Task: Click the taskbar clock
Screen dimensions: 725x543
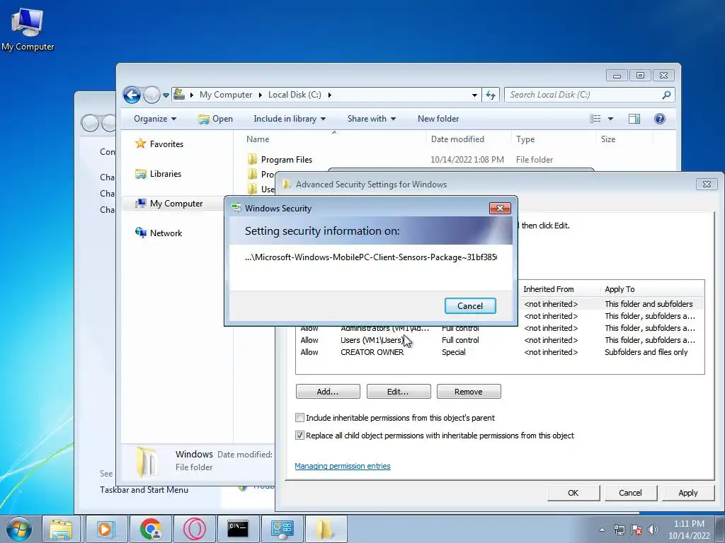Action: click(689, 530)
